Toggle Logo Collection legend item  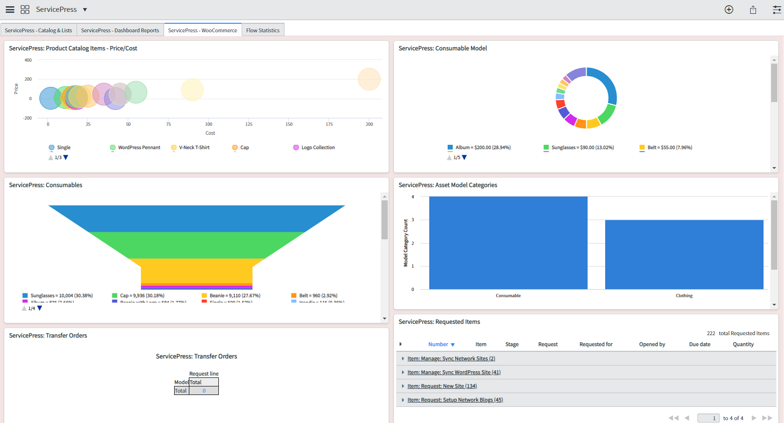point(314,148)
